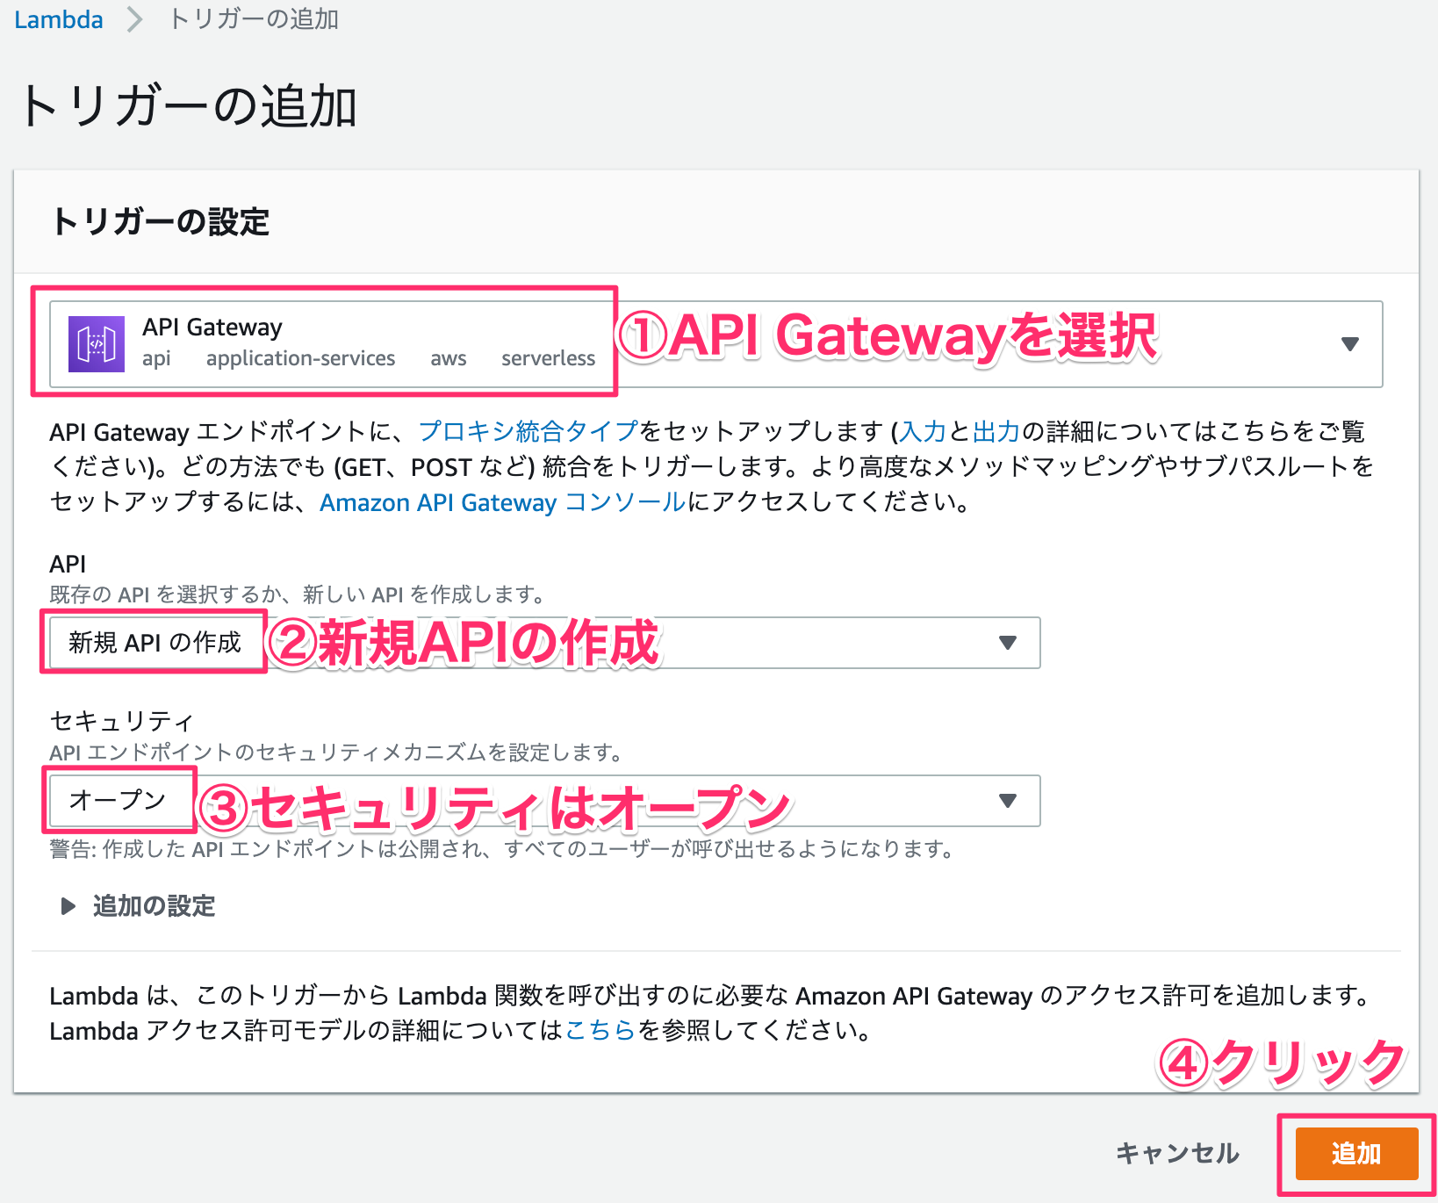The image size is (1438, 1203).
Task: Expand the 追加の設定 section
Action: point(138,906)
